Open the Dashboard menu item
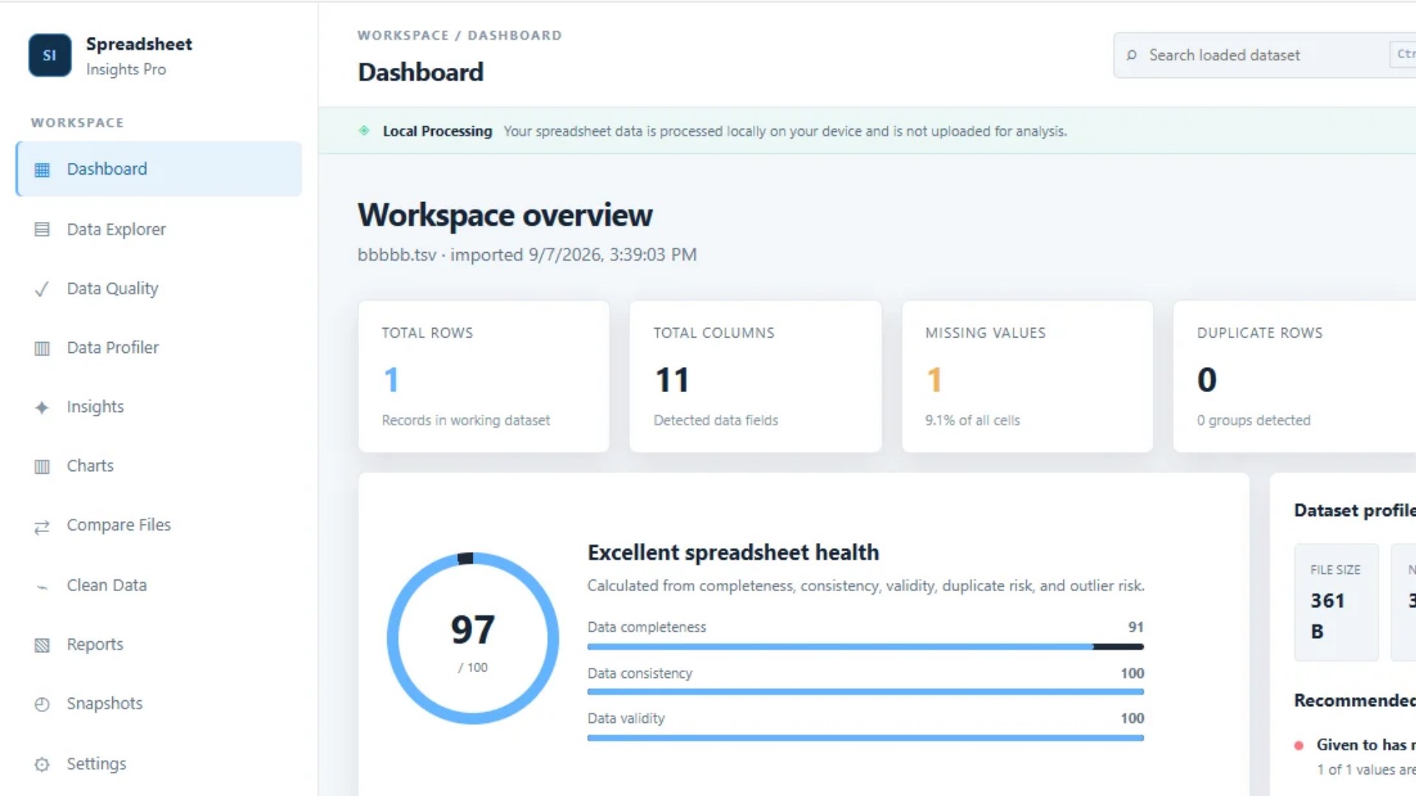Viewport: 1416px width, 796px height. click(x=159, y=169)
